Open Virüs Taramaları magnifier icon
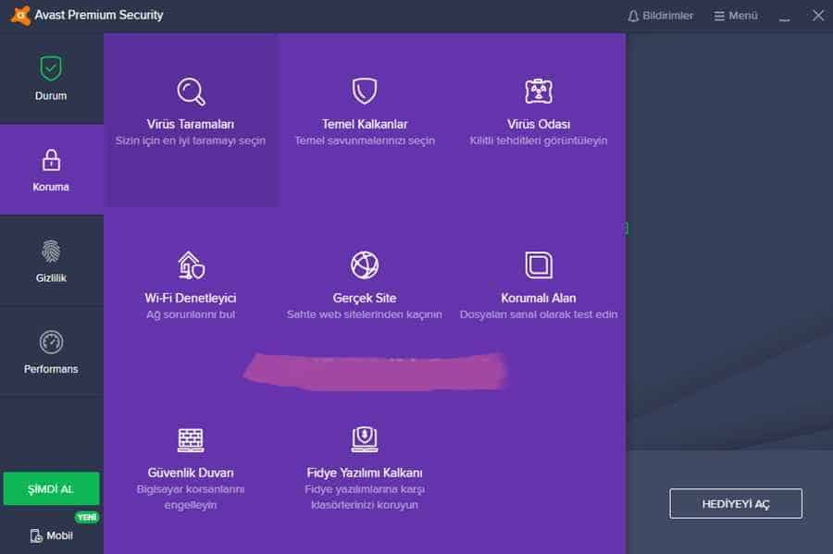Viewport: 833px width, 554px height. (191, 92)
